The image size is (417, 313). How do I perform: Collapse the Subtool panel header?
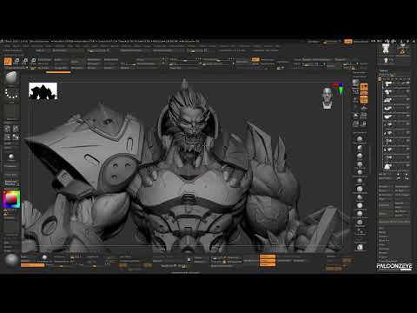tap(383, 70)
